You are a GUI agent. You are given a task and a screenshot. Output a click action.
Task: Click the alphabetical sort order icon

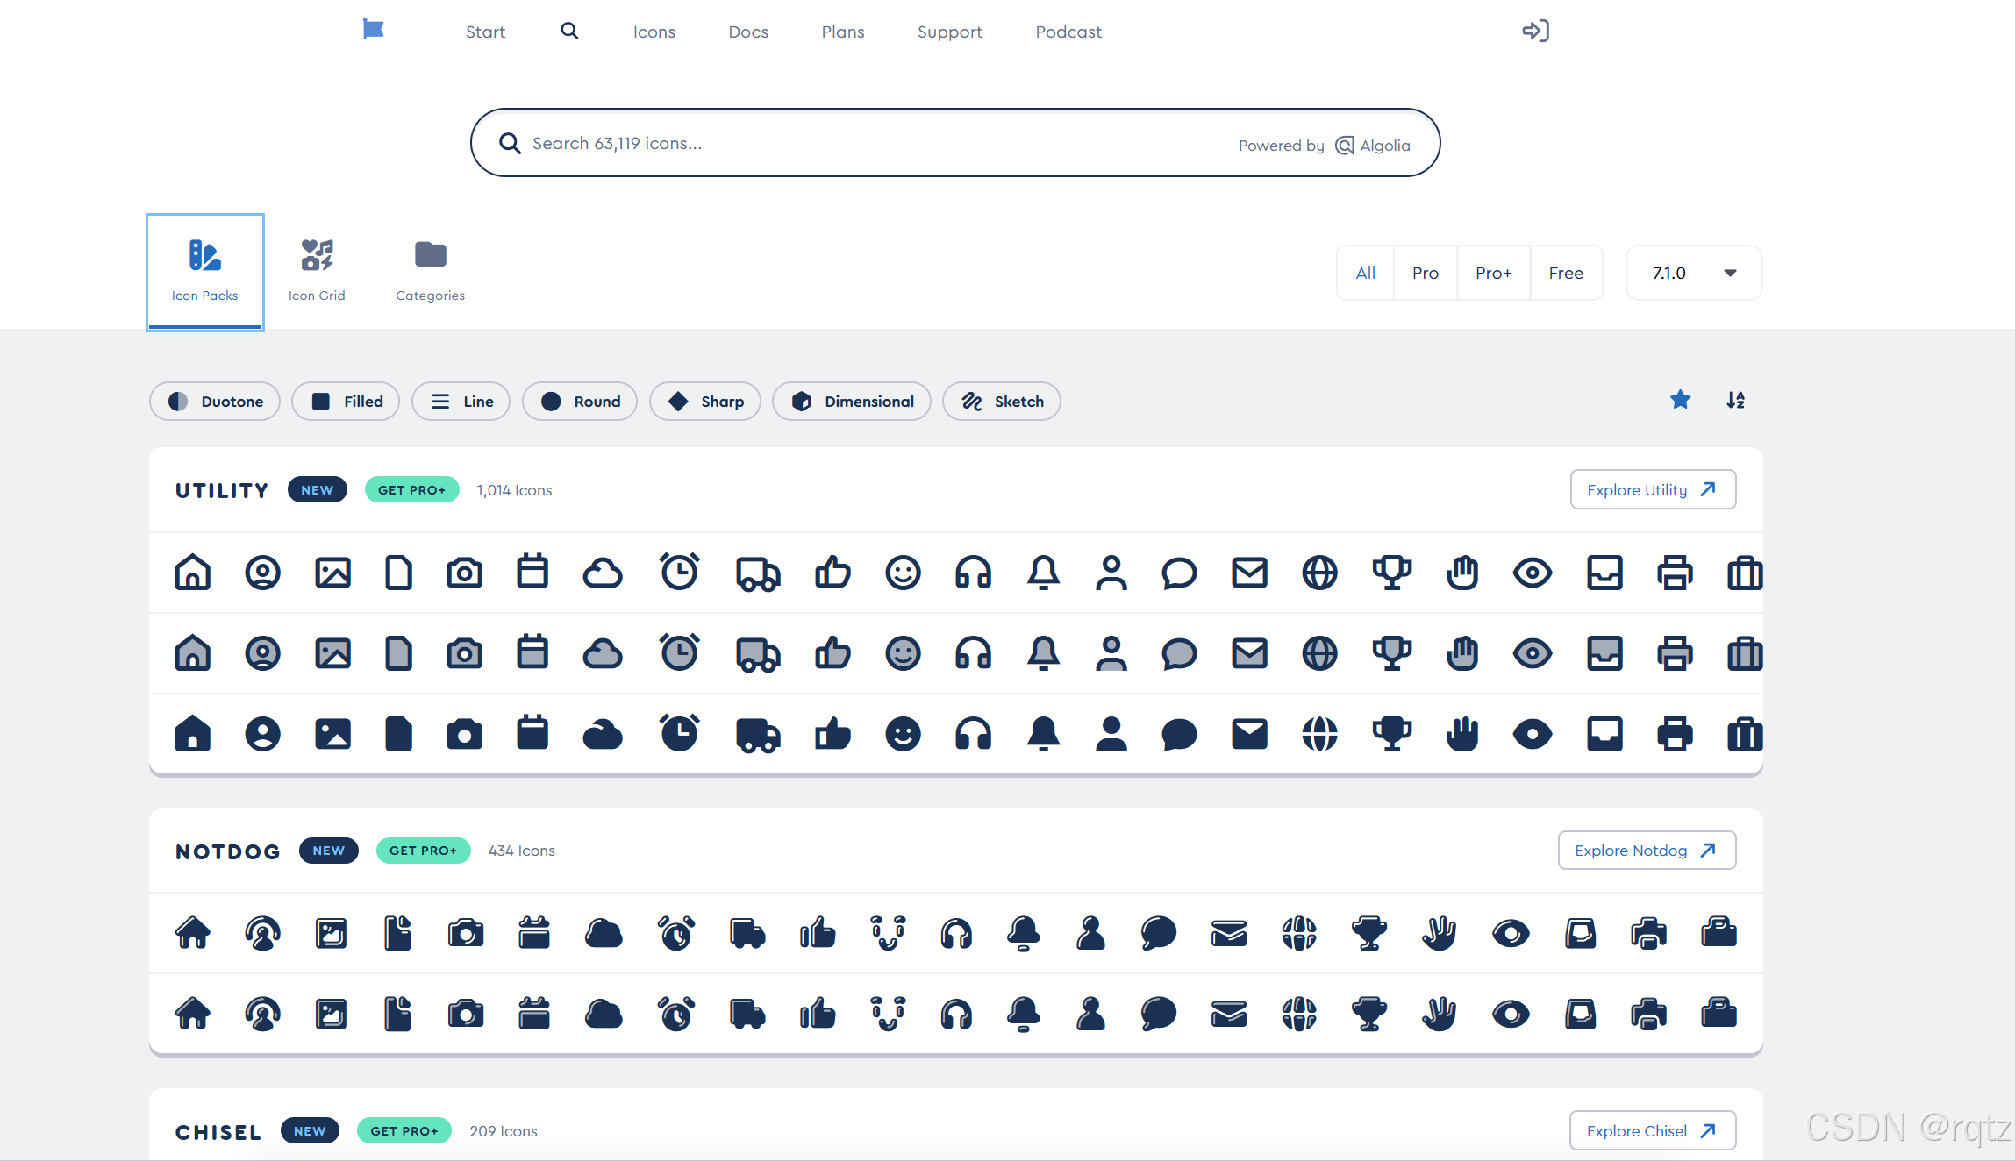(x=1735, y=401)
